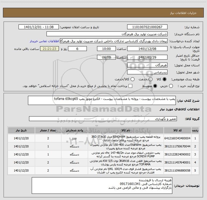This screenshot has width=207, height=200.
Task: Click the ردیف column header
Action: point(195,130)
